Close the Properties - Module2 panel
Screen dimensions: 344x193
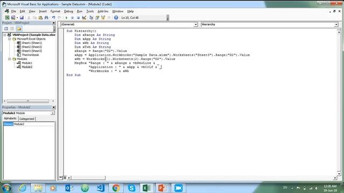tap(54, 107)
